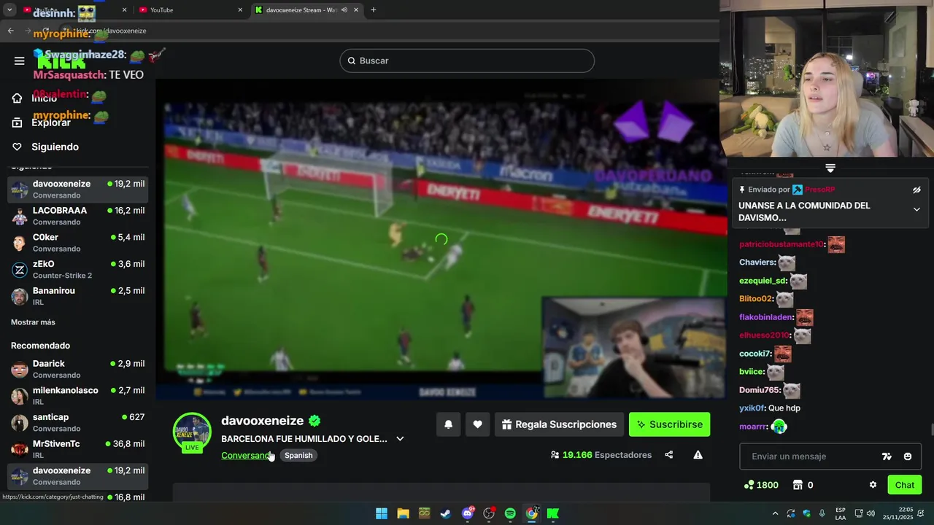Image resolution: width=934 pixels, height=525 pixels.
Task: Toggle the heart follow button
Action: pyautogui.click(x=477, y=424)
